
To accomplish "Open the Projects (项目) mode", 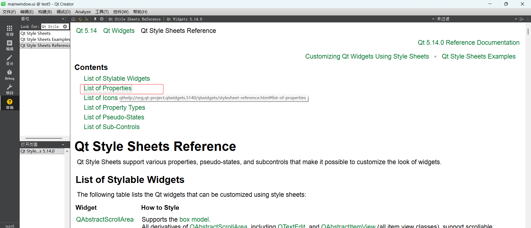I will click(x=10, y=89).
